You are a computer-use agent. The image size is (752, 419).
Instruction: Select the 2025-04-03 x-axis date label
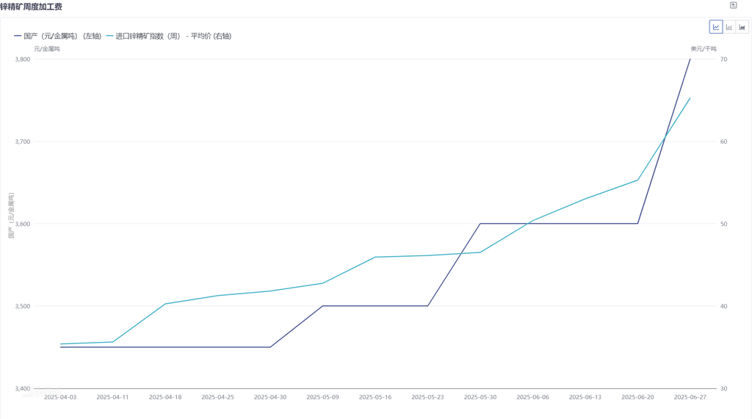tap(60, 397)
